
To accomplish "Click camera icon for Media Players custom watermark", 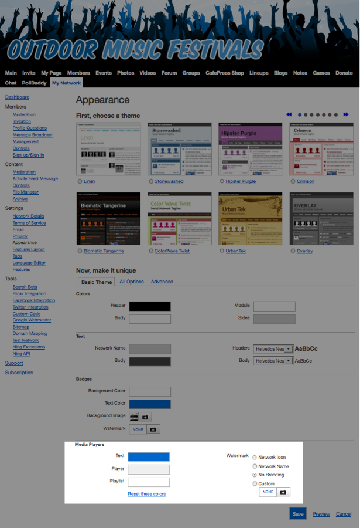I will 283,492.
